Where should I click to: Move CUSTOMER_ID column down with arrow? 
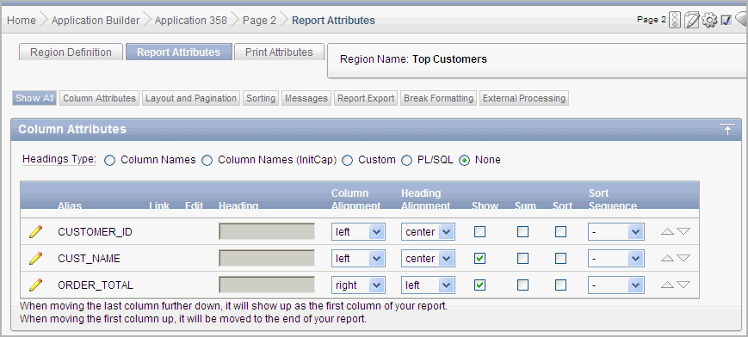(683, 231)
